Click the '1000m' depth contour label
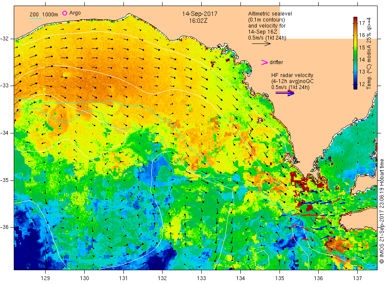Viewport: 387px width, 284px height. 50,15
